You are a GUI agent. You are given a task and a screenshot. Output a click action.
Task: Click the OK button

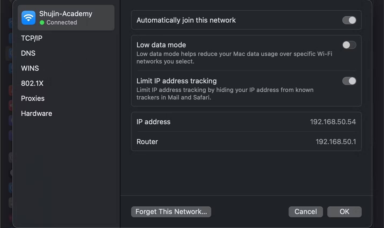point(344,212)
